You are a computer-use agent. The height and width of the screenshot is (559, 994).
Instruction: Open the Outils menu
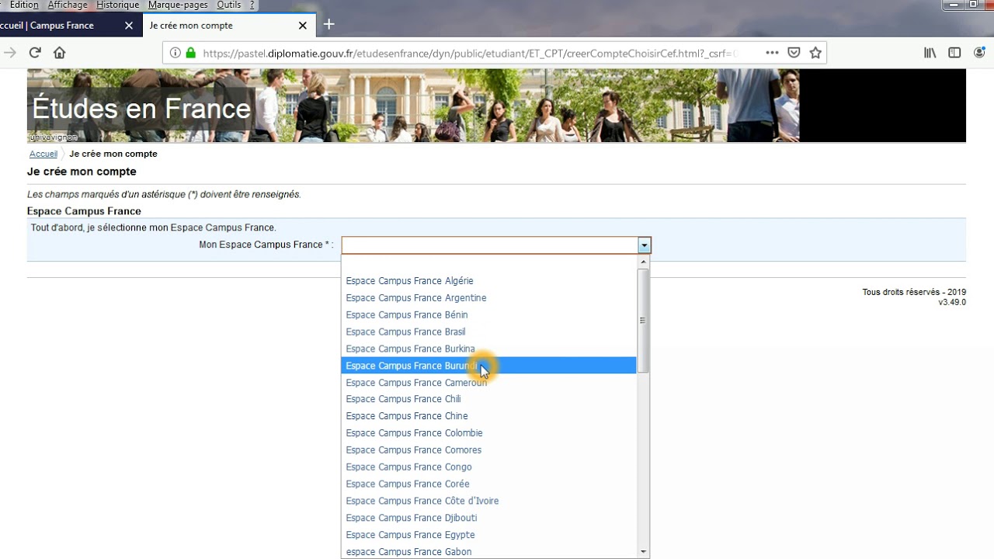229,5
